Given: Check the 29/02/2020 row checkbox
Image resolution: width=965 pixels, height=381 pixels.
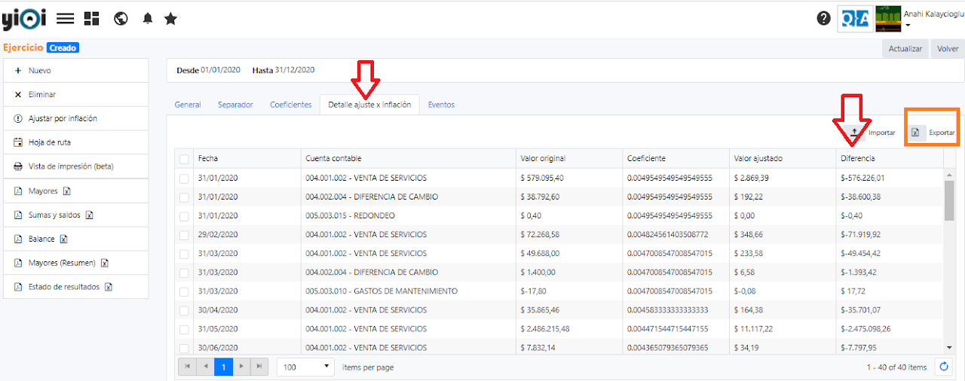Looking at the screenshot, I should [x=185, y=235].
